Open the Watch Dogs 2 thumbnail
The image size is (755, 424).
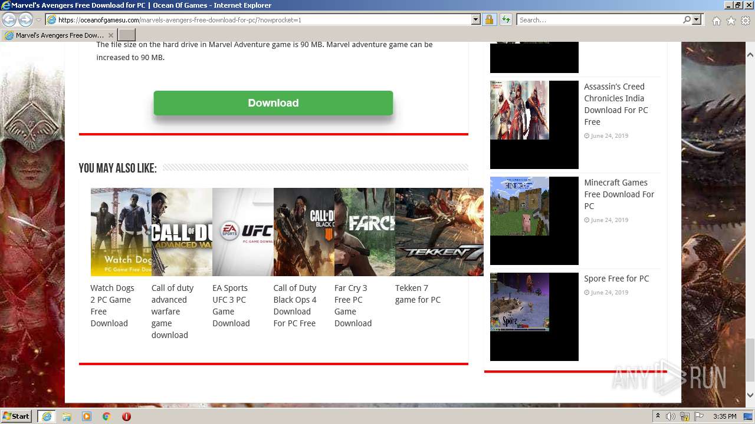[x=121, y=232]
